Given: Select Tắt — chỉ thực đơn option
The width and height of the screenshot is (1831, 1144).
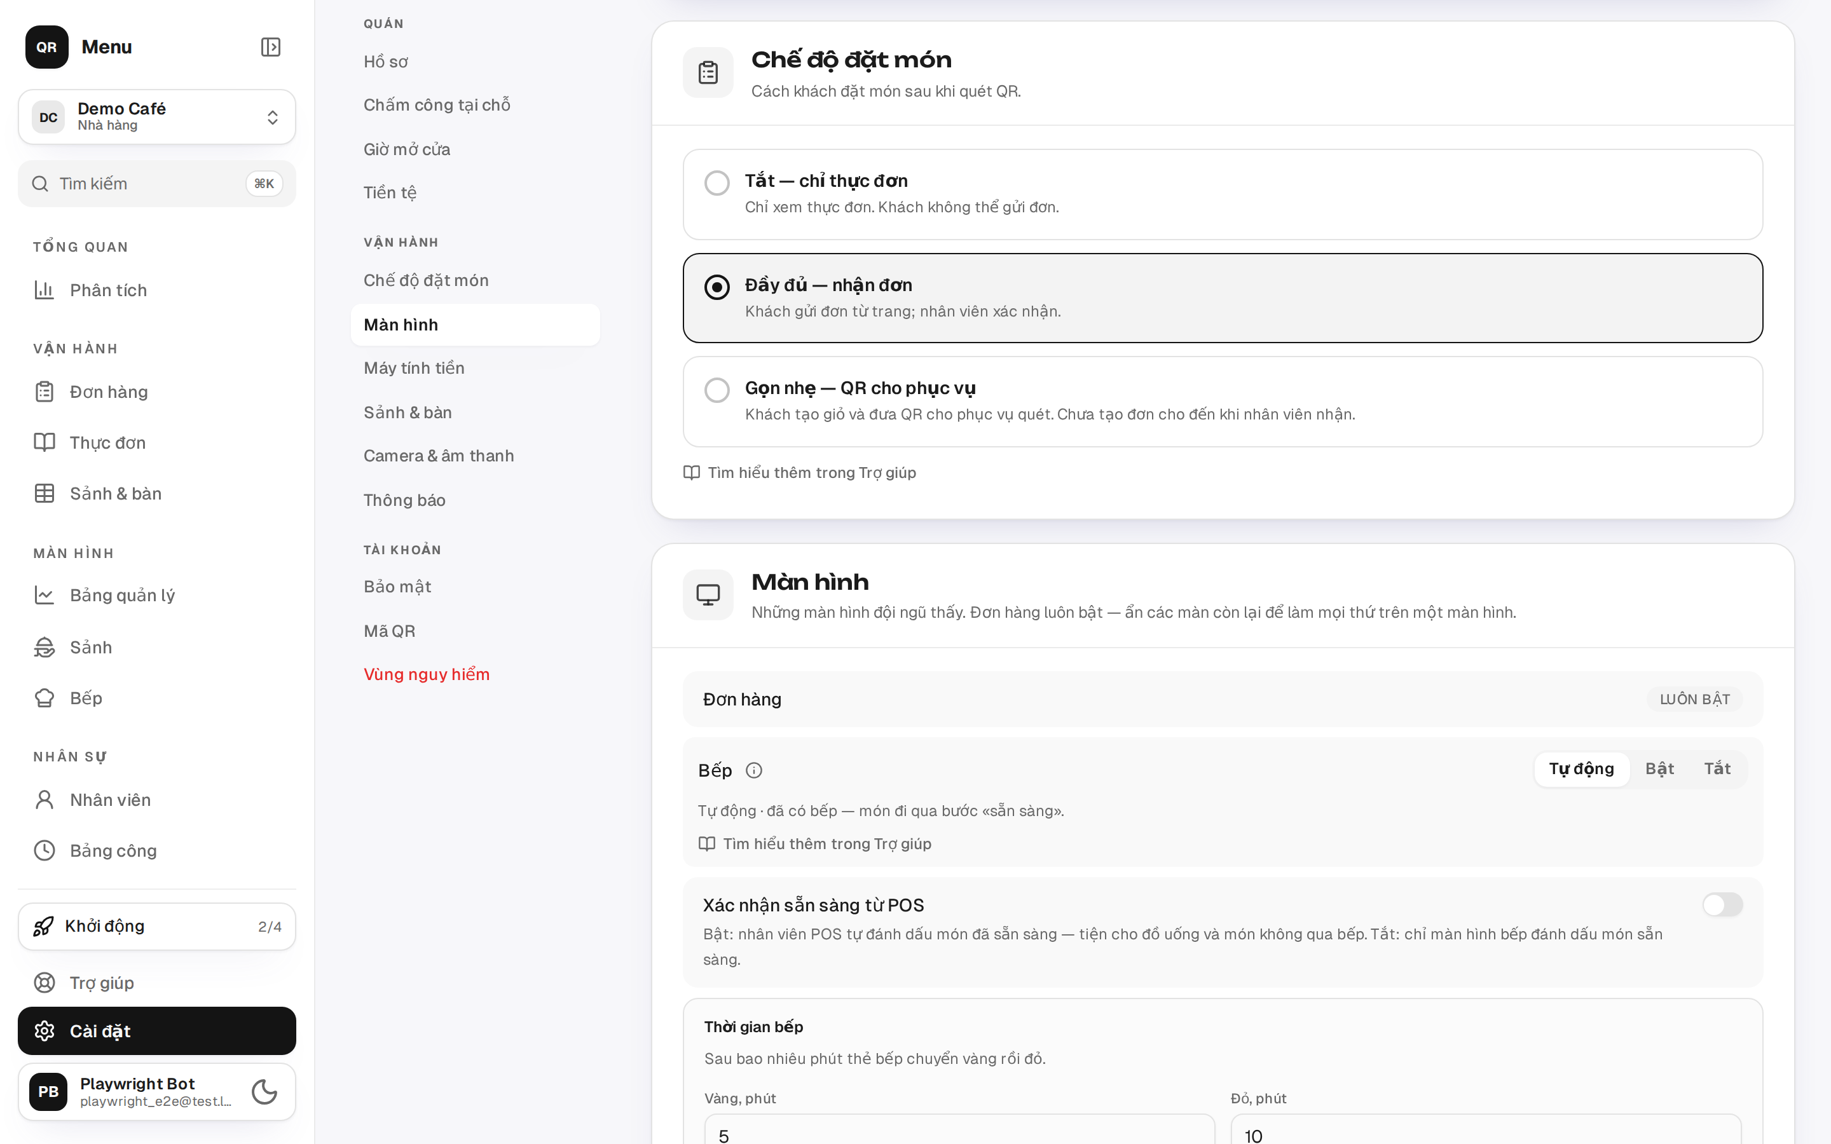Looking at the screenshot, I should 1223,194.
